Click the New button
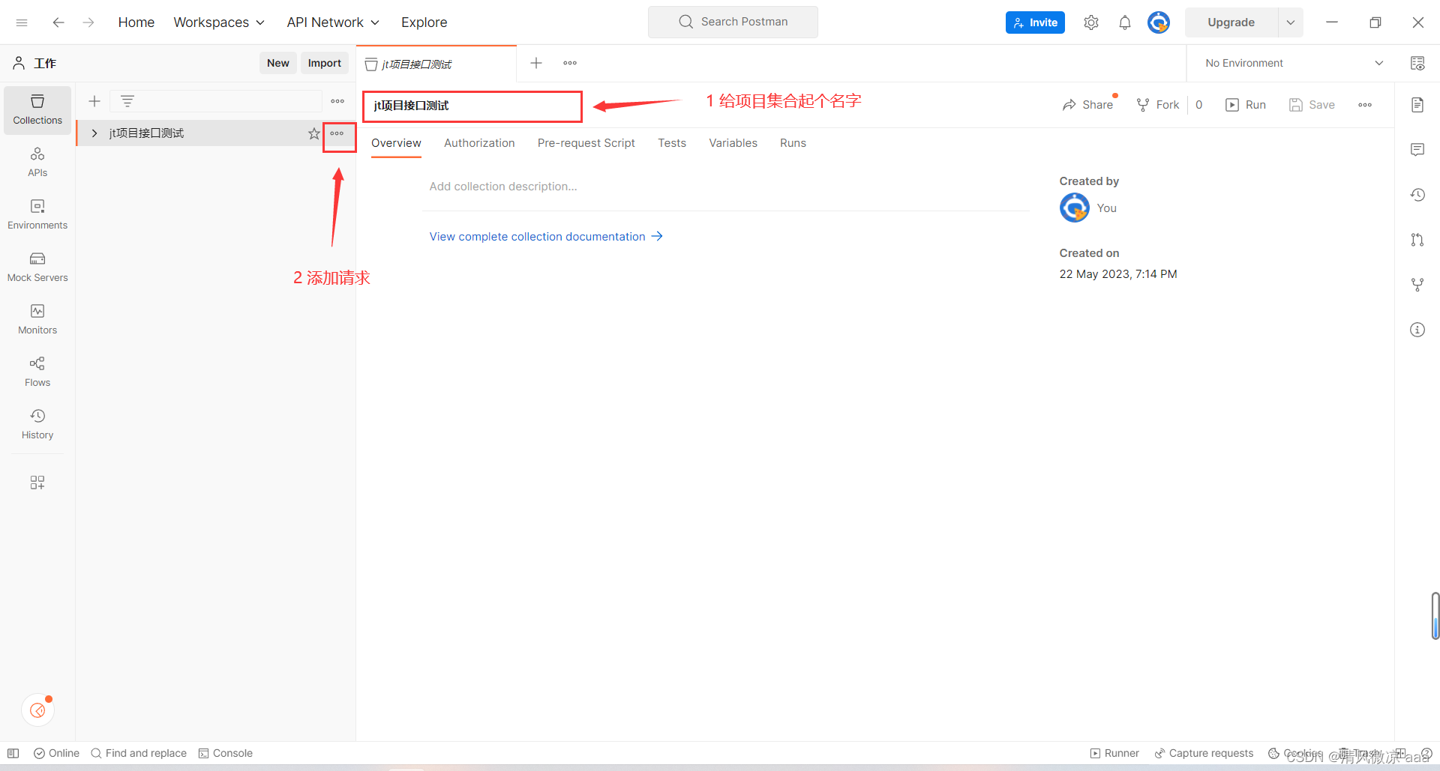 click(x=278, y=63)
